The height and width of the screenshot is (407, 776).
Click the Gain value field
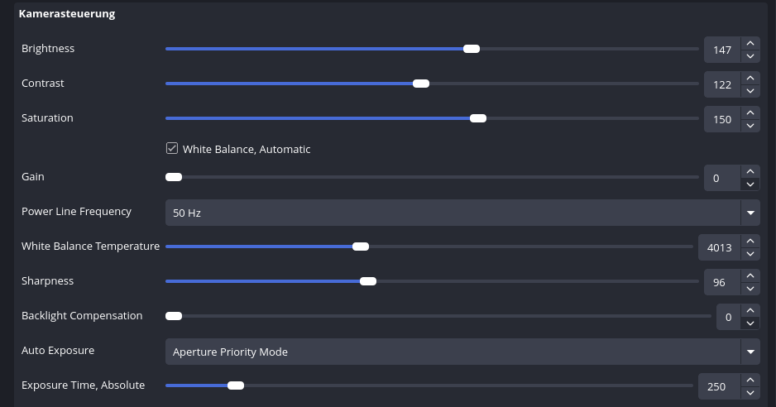721,178
